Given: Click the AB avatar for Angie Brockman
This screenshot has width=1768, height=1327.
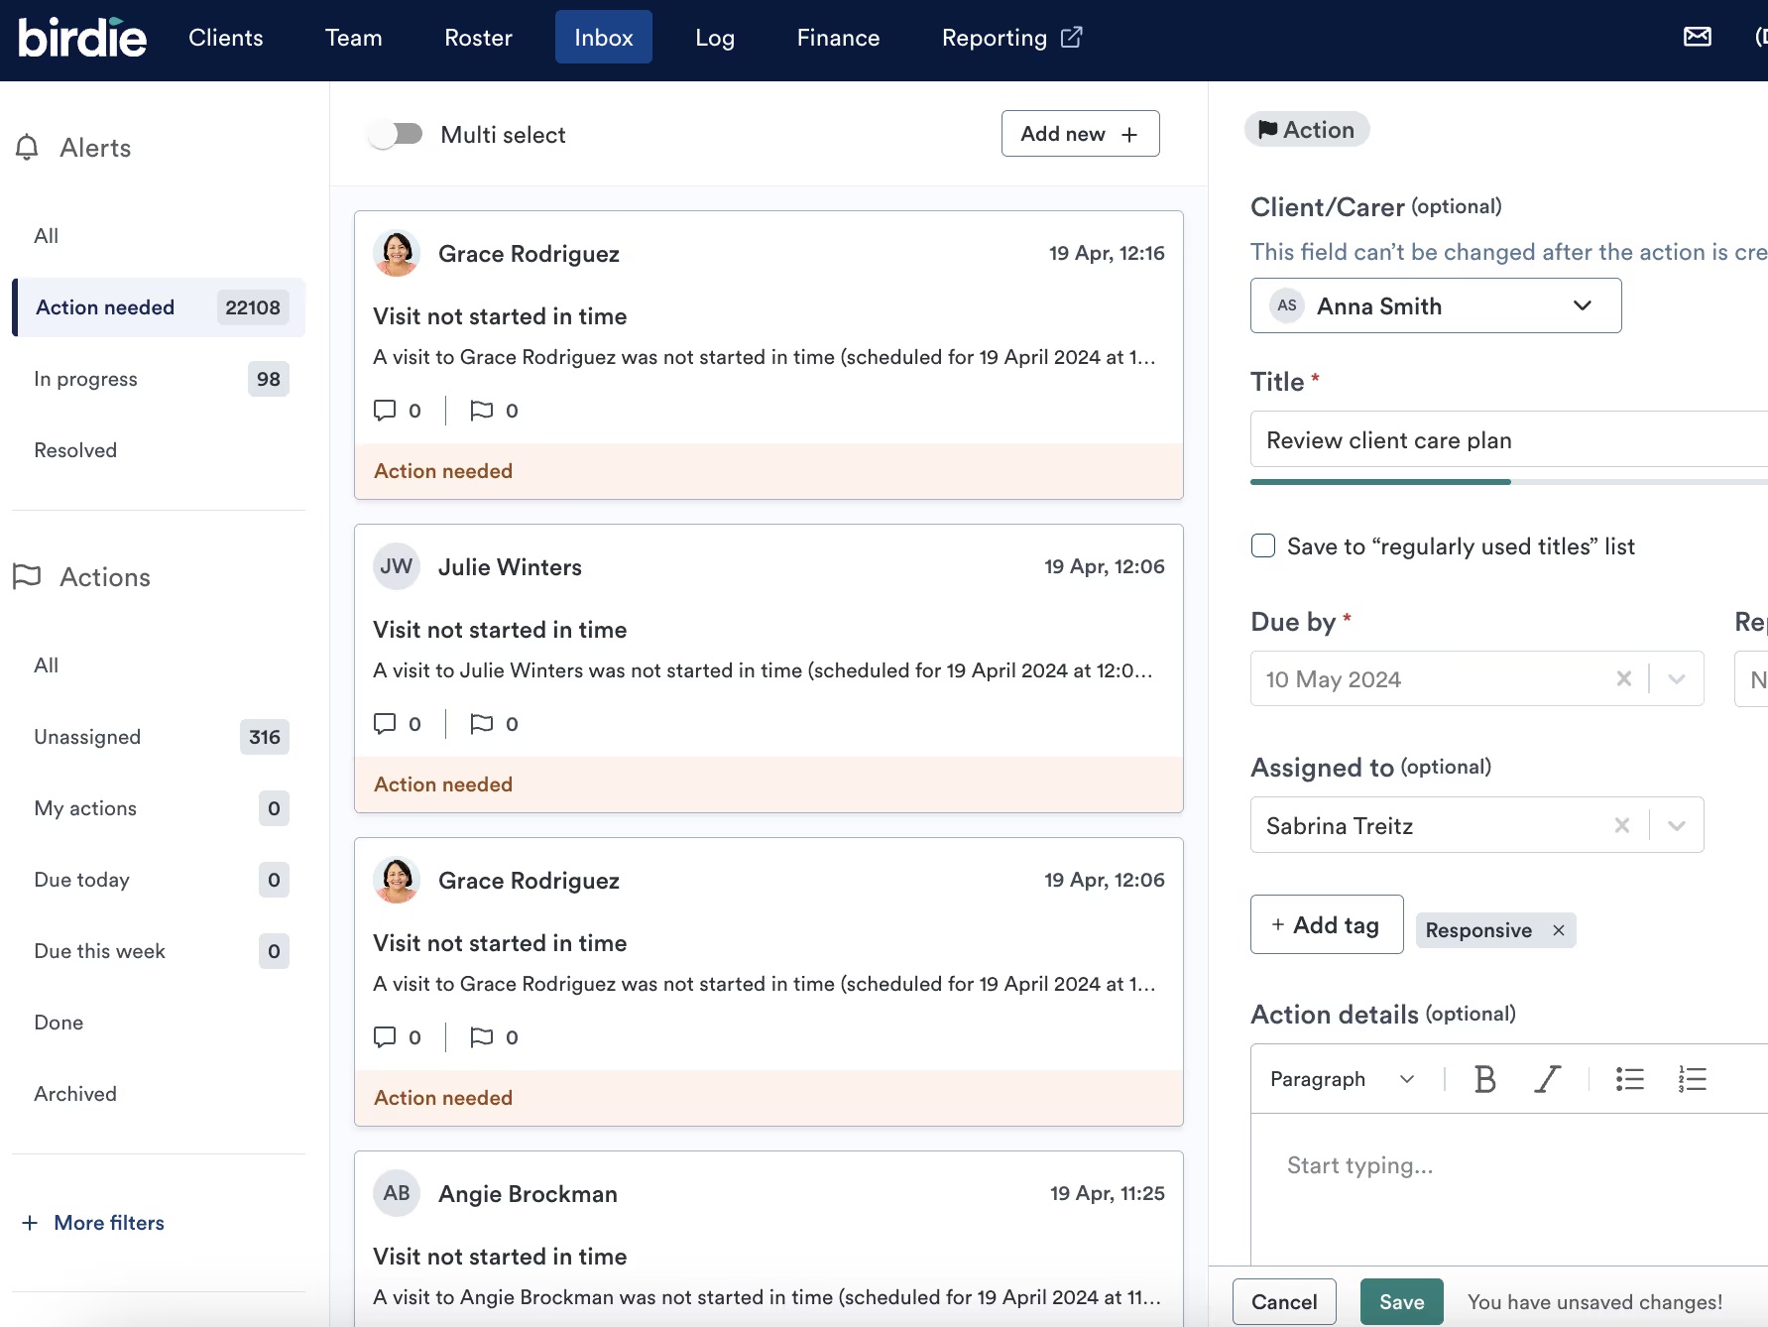Looking at the screenshot, I should (x=397, y=1193).
